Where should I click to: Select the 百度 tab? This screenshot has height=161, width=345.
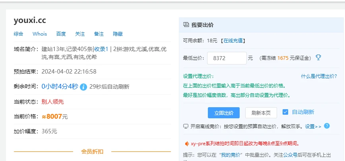(x=61, y=34)
